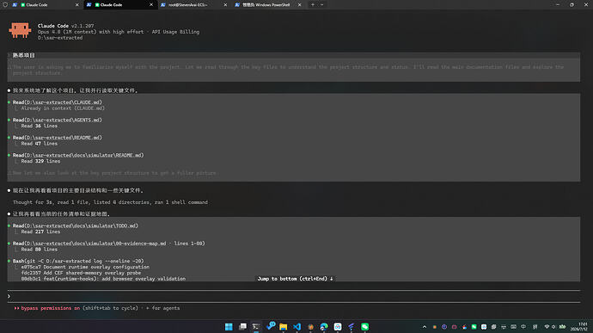Click the Read AGENTS.md tool line
This screenshot has width=593, height=333.
coord(57,120)
